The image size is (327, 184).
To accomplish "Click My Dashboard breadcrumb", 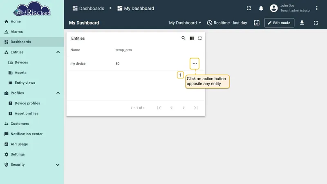I will (x=136, y=8).
